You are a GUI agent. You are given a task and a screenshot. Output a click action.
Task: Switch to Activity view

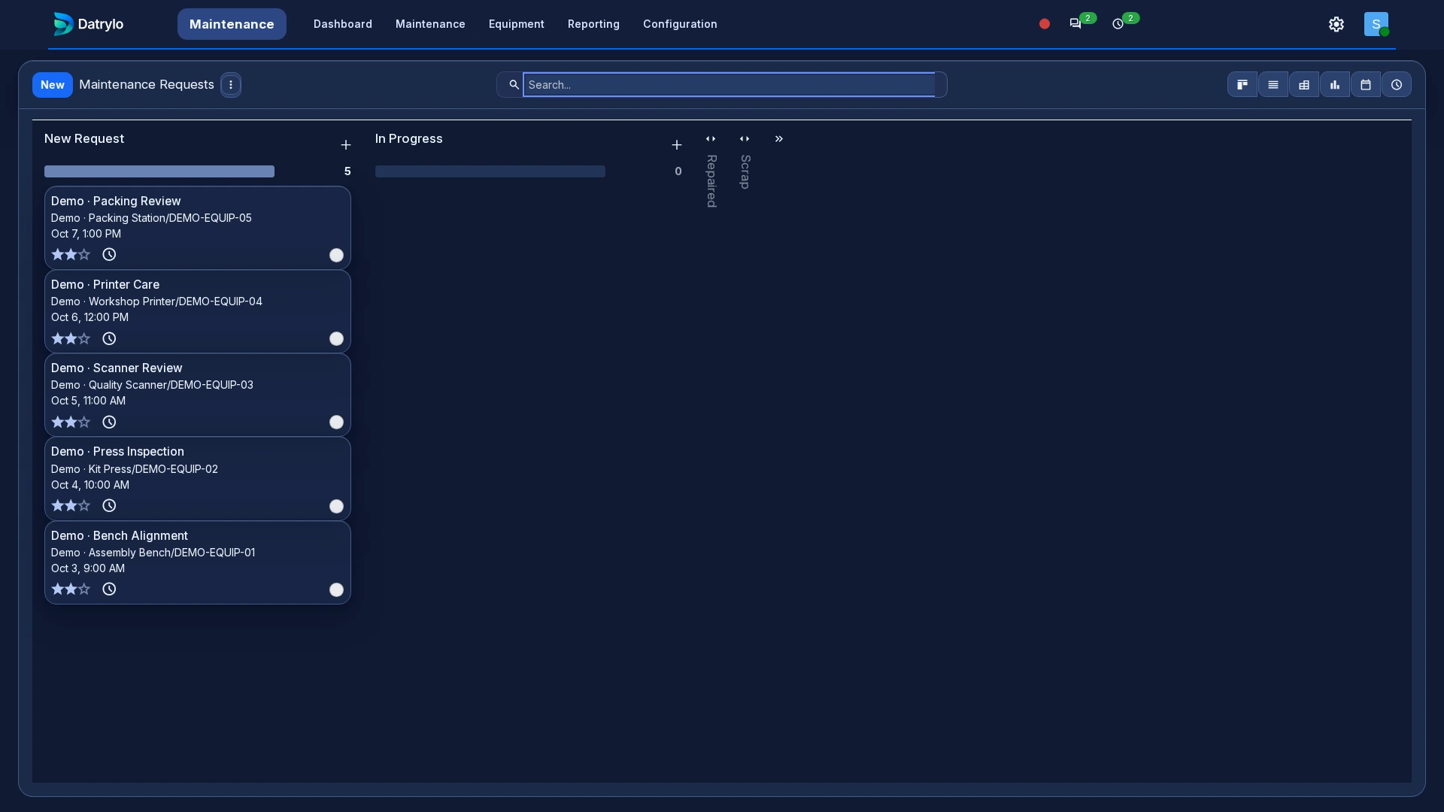1397,85
